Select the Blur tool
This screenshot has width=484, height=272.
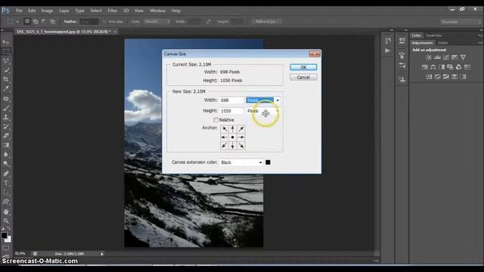point(6,154)
